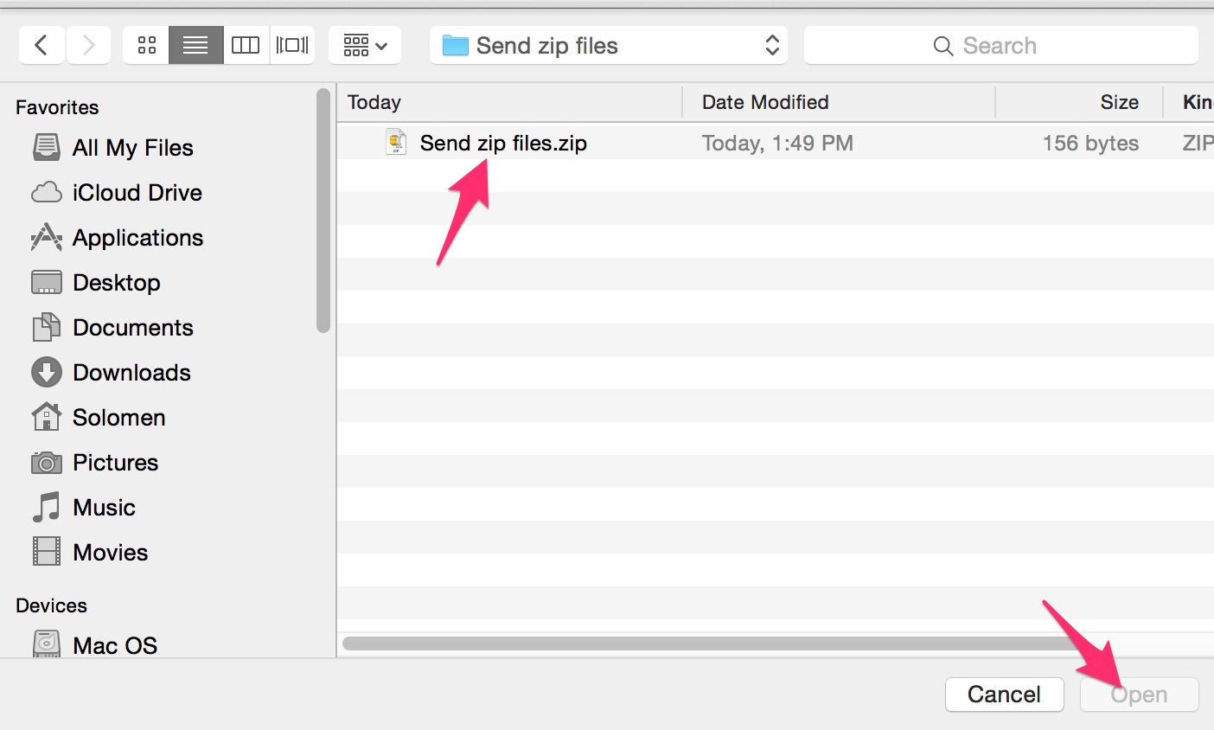Viewport: 1214px width, 730px height.
Task: Select the file Send zip files.zip
Action: [x=503, y=143]
